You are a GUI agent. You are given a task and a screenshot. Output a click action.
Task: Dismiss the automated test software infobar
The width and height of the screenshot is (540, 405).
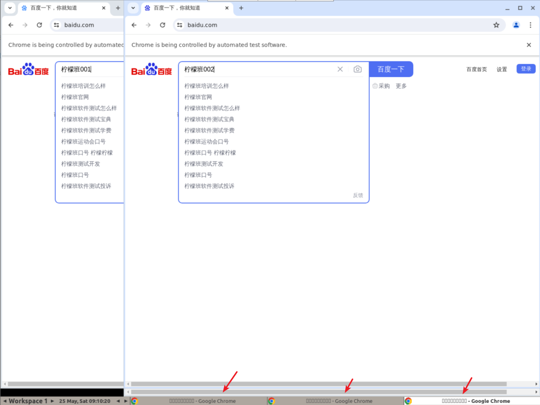click(529, 45)
